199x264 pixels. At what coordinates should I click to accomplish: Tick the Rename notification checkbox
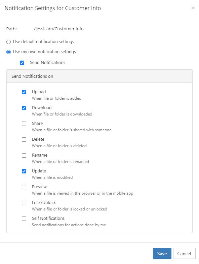tap(24, 155)
